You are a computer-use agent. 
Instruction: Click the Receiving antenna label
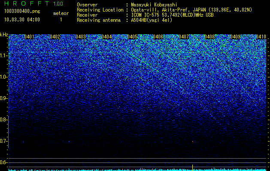pyautogui.click(x=99, y=20)
